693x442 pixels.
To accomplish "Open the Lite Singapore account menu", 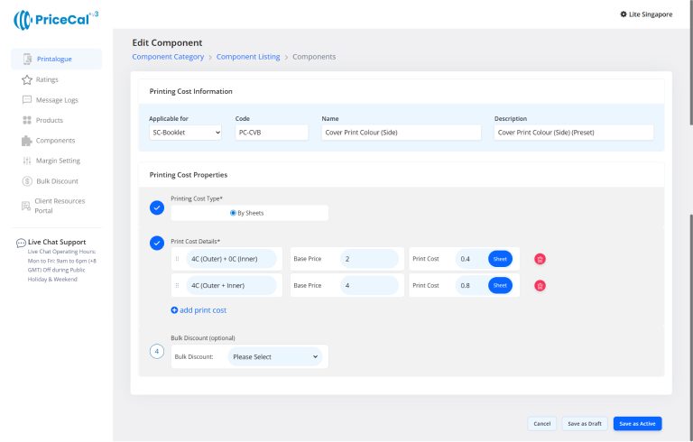I will (646, 14).
